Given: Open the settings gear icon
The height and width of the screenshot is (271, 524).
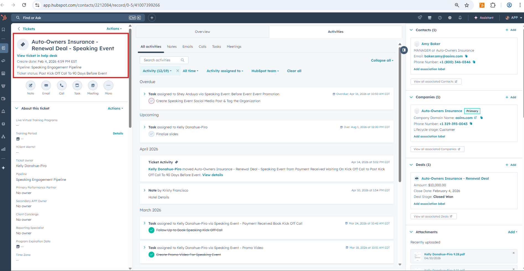Looking at the screenshot, I should (x=450, y=18).
